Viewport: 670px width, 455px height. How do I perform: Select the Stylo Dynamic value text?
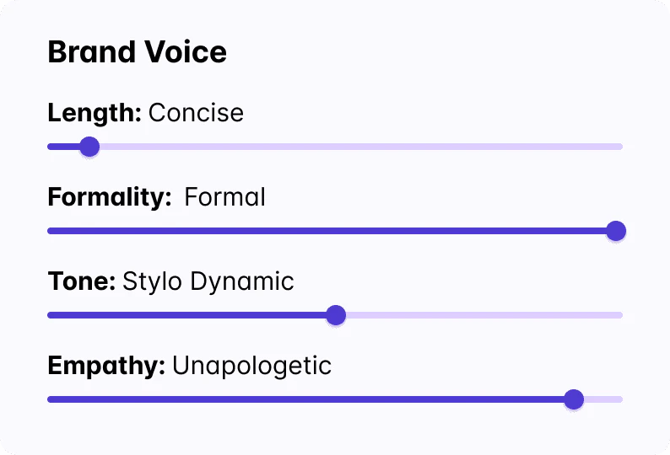click(x=208, y=281)
